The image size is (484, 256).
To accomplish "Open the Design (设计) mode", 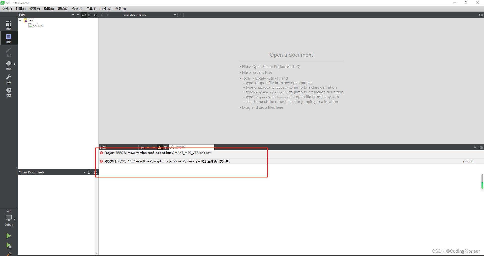I will point(9,52).
